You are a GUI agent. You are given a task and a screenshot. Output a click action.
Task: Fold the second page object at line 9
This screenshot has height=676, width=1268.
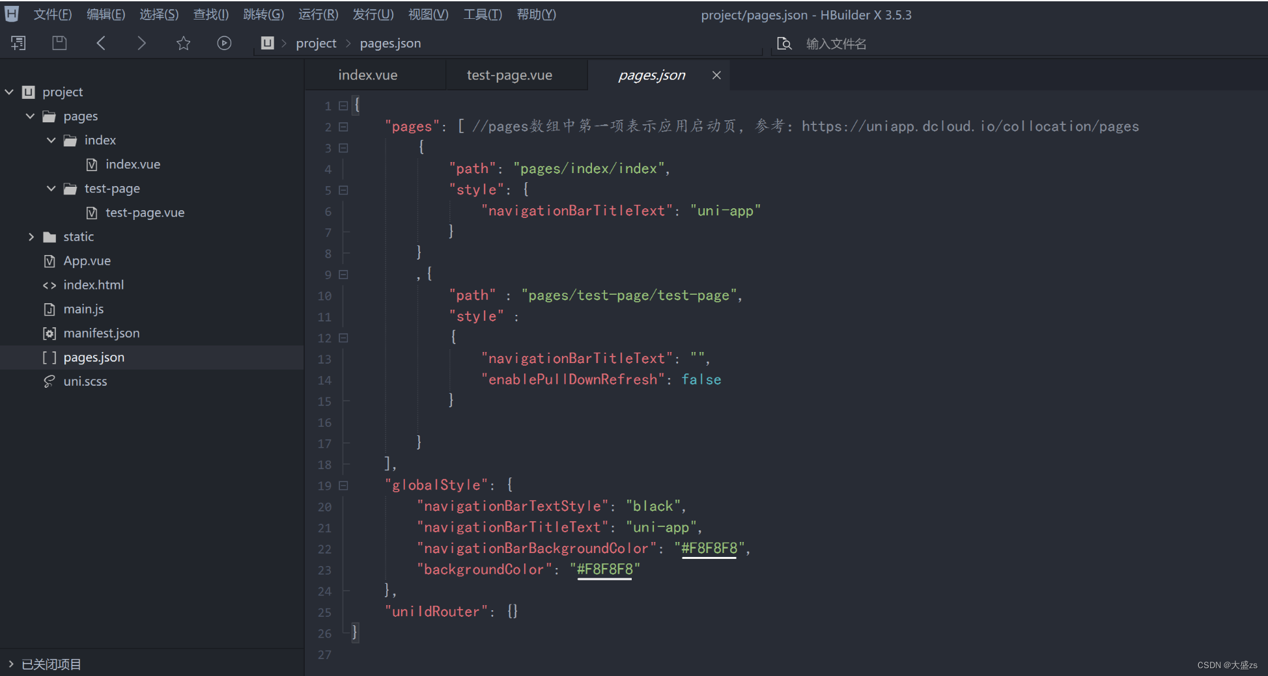(343, 275)
